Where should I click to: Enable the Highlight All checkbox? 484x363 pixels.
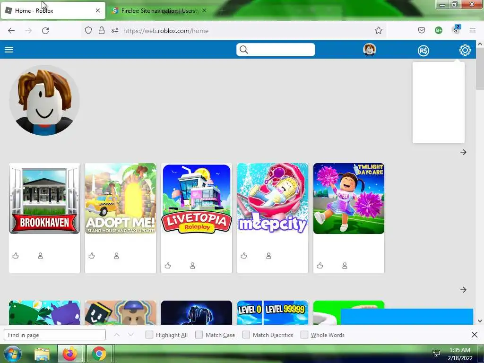[149, 335]
